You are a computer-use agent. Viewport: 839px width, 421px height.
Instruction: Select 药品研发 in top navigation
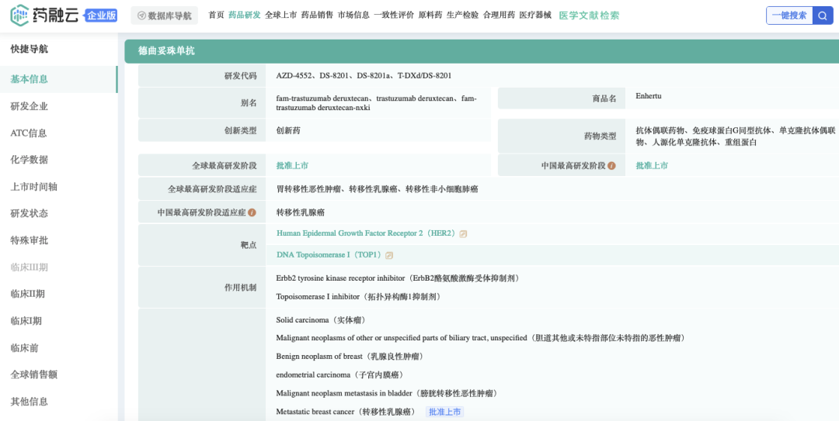coord(244,15)
